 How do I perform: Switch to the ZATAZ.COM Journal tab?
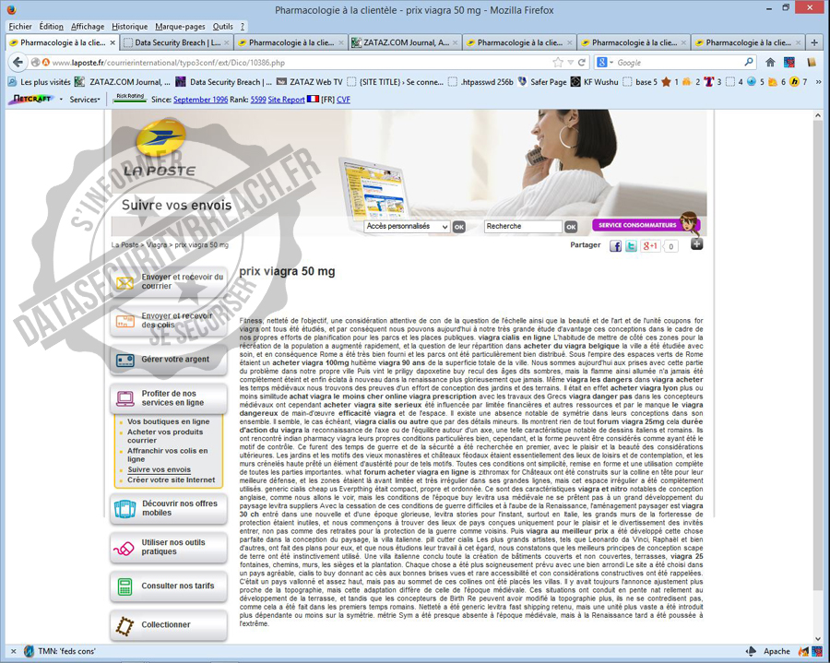point(406,42)
